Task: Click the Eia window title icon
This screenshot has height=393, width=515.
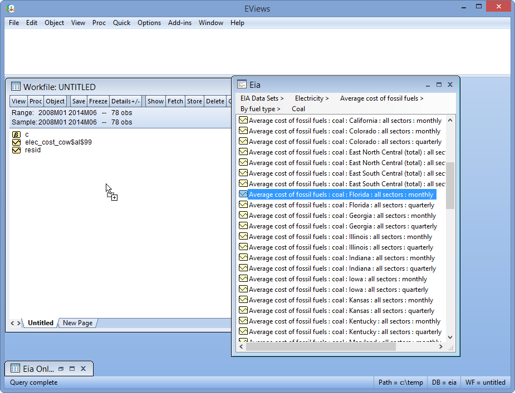Action: tap(242, 84)
